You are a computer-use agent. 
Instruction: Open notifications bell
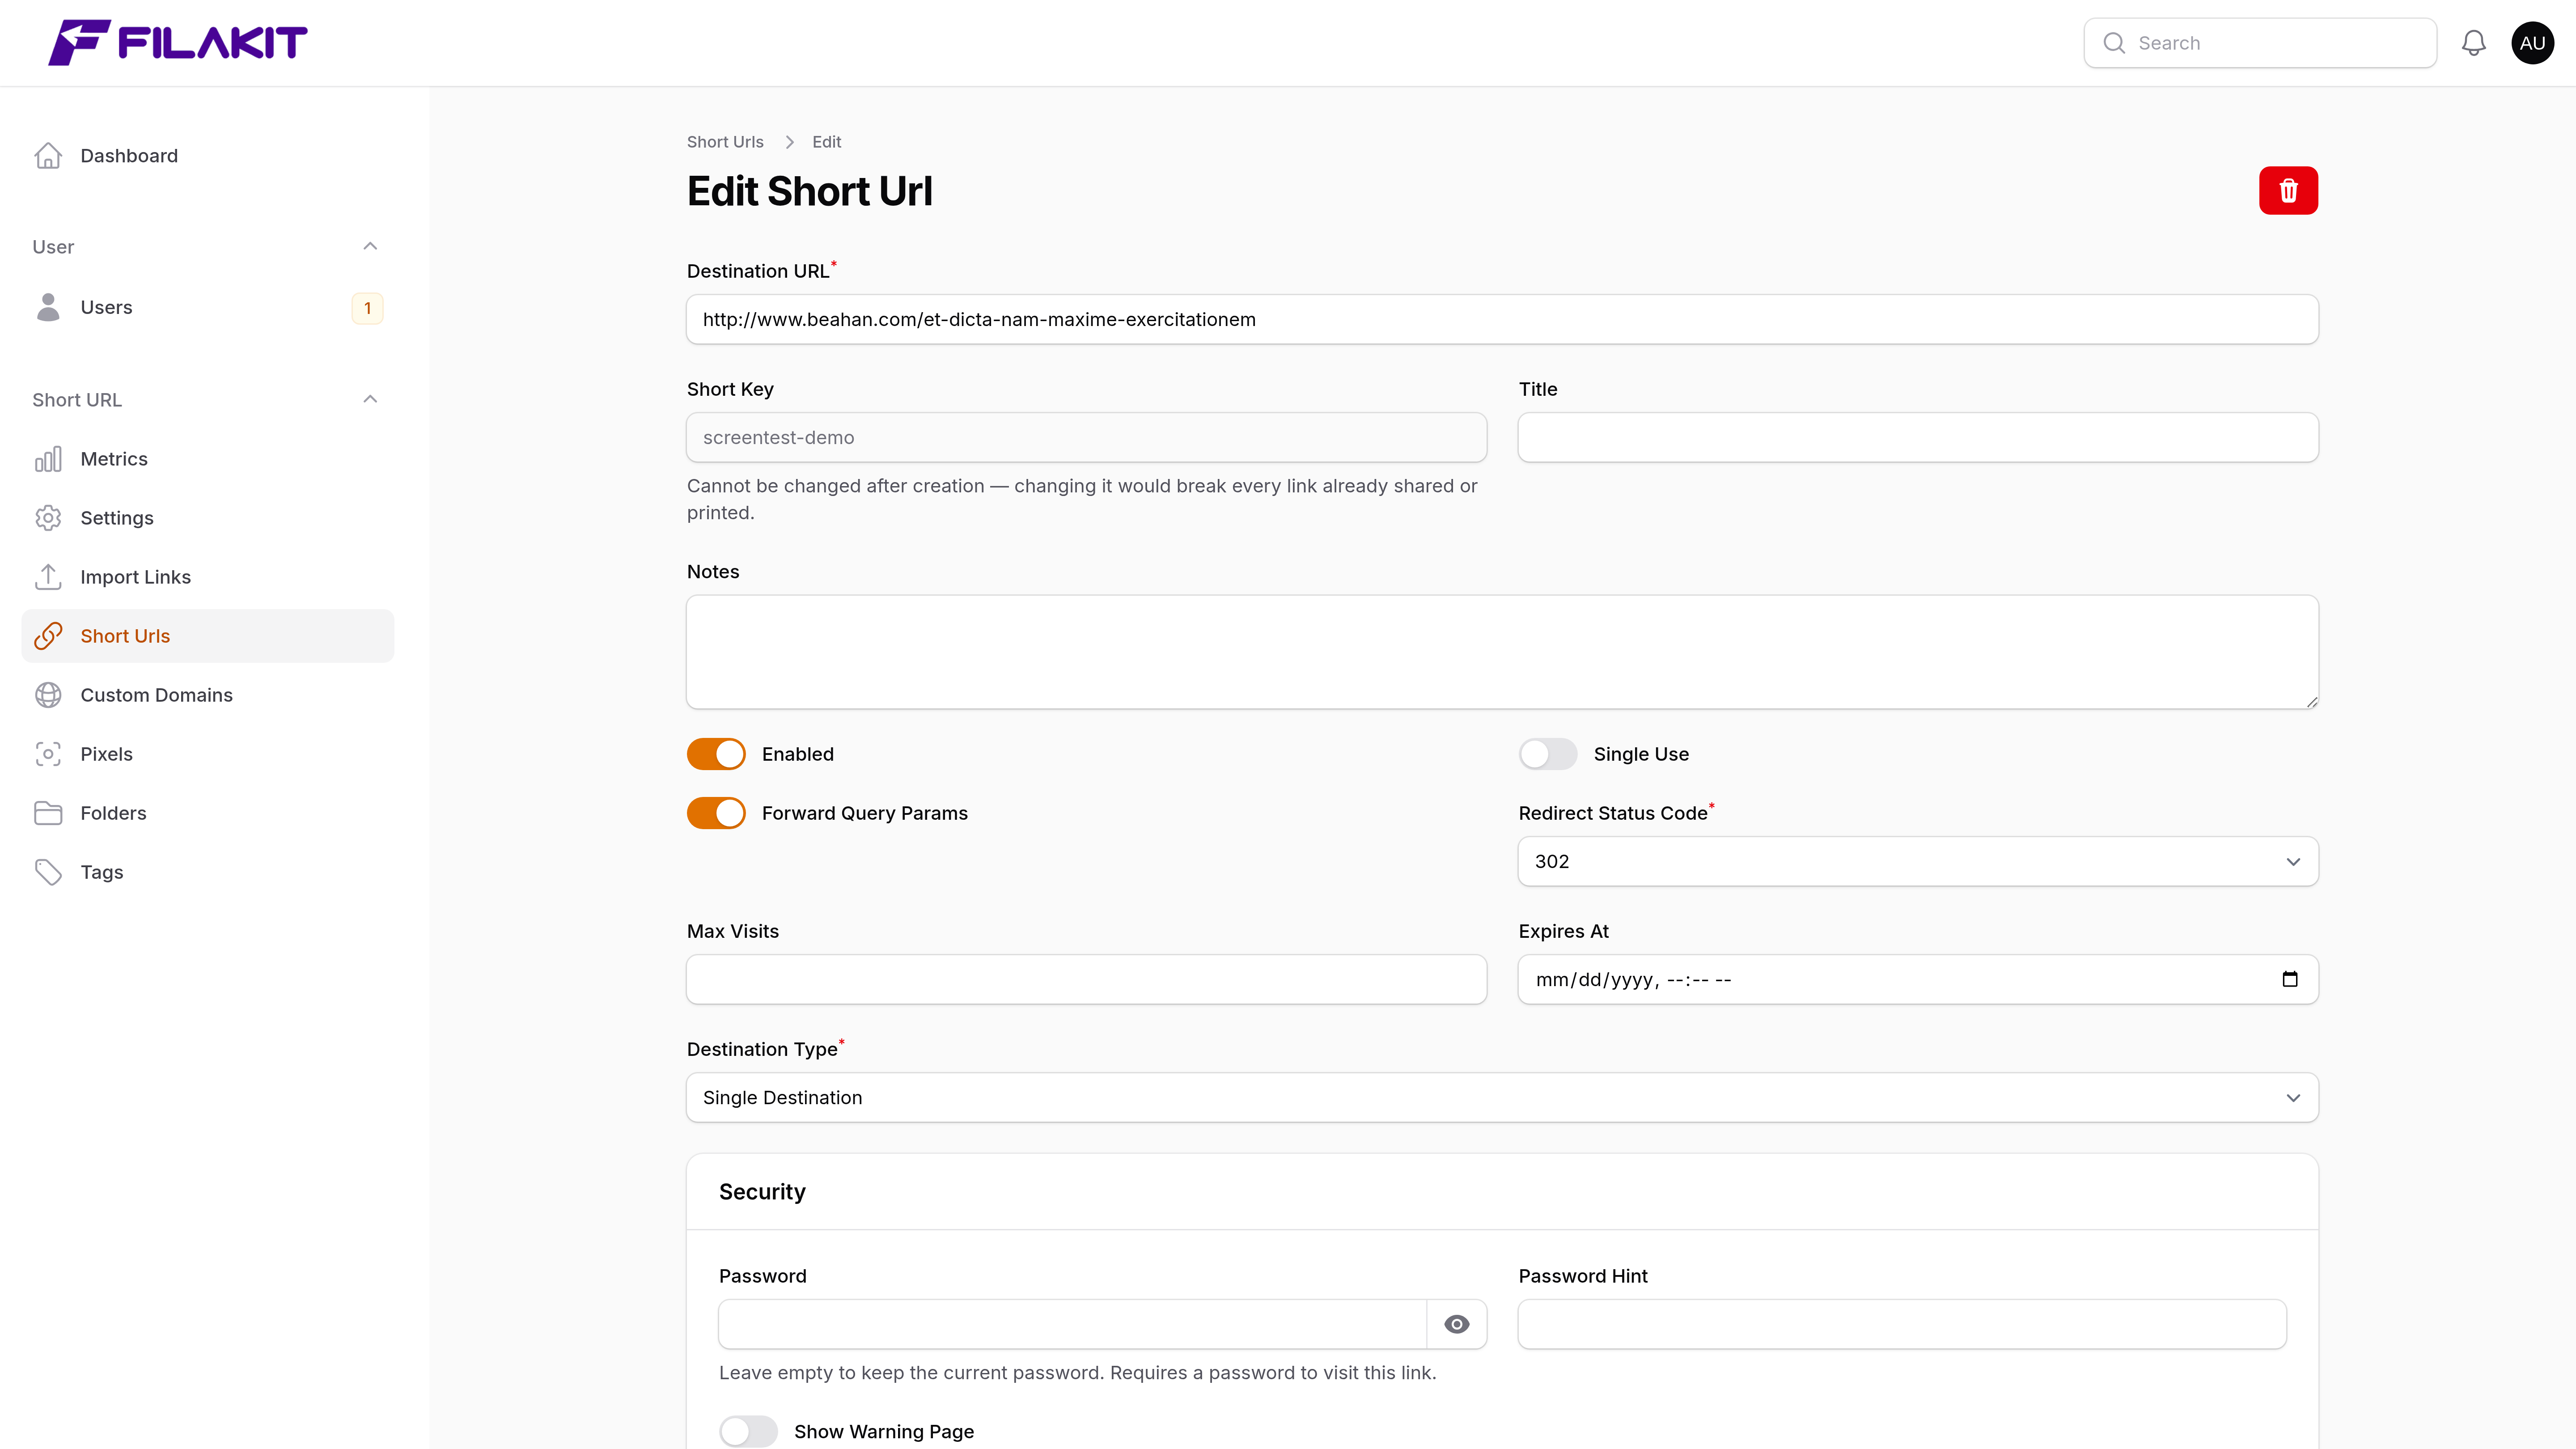tap(2473, 43)
